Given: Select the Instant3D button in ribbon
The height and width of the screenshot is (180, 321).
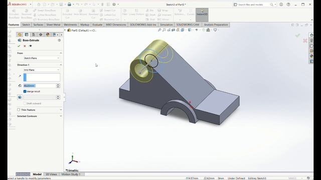Looking at the screenshot, I should coord(202,14).
